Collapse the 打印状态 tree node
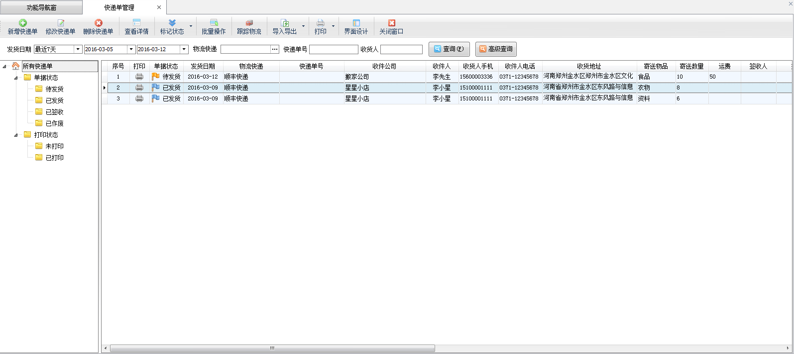 (x=16, y=135)
